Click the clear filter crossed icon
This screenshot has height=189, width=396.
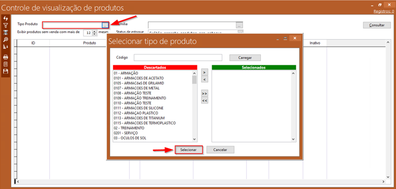(5, 32)
